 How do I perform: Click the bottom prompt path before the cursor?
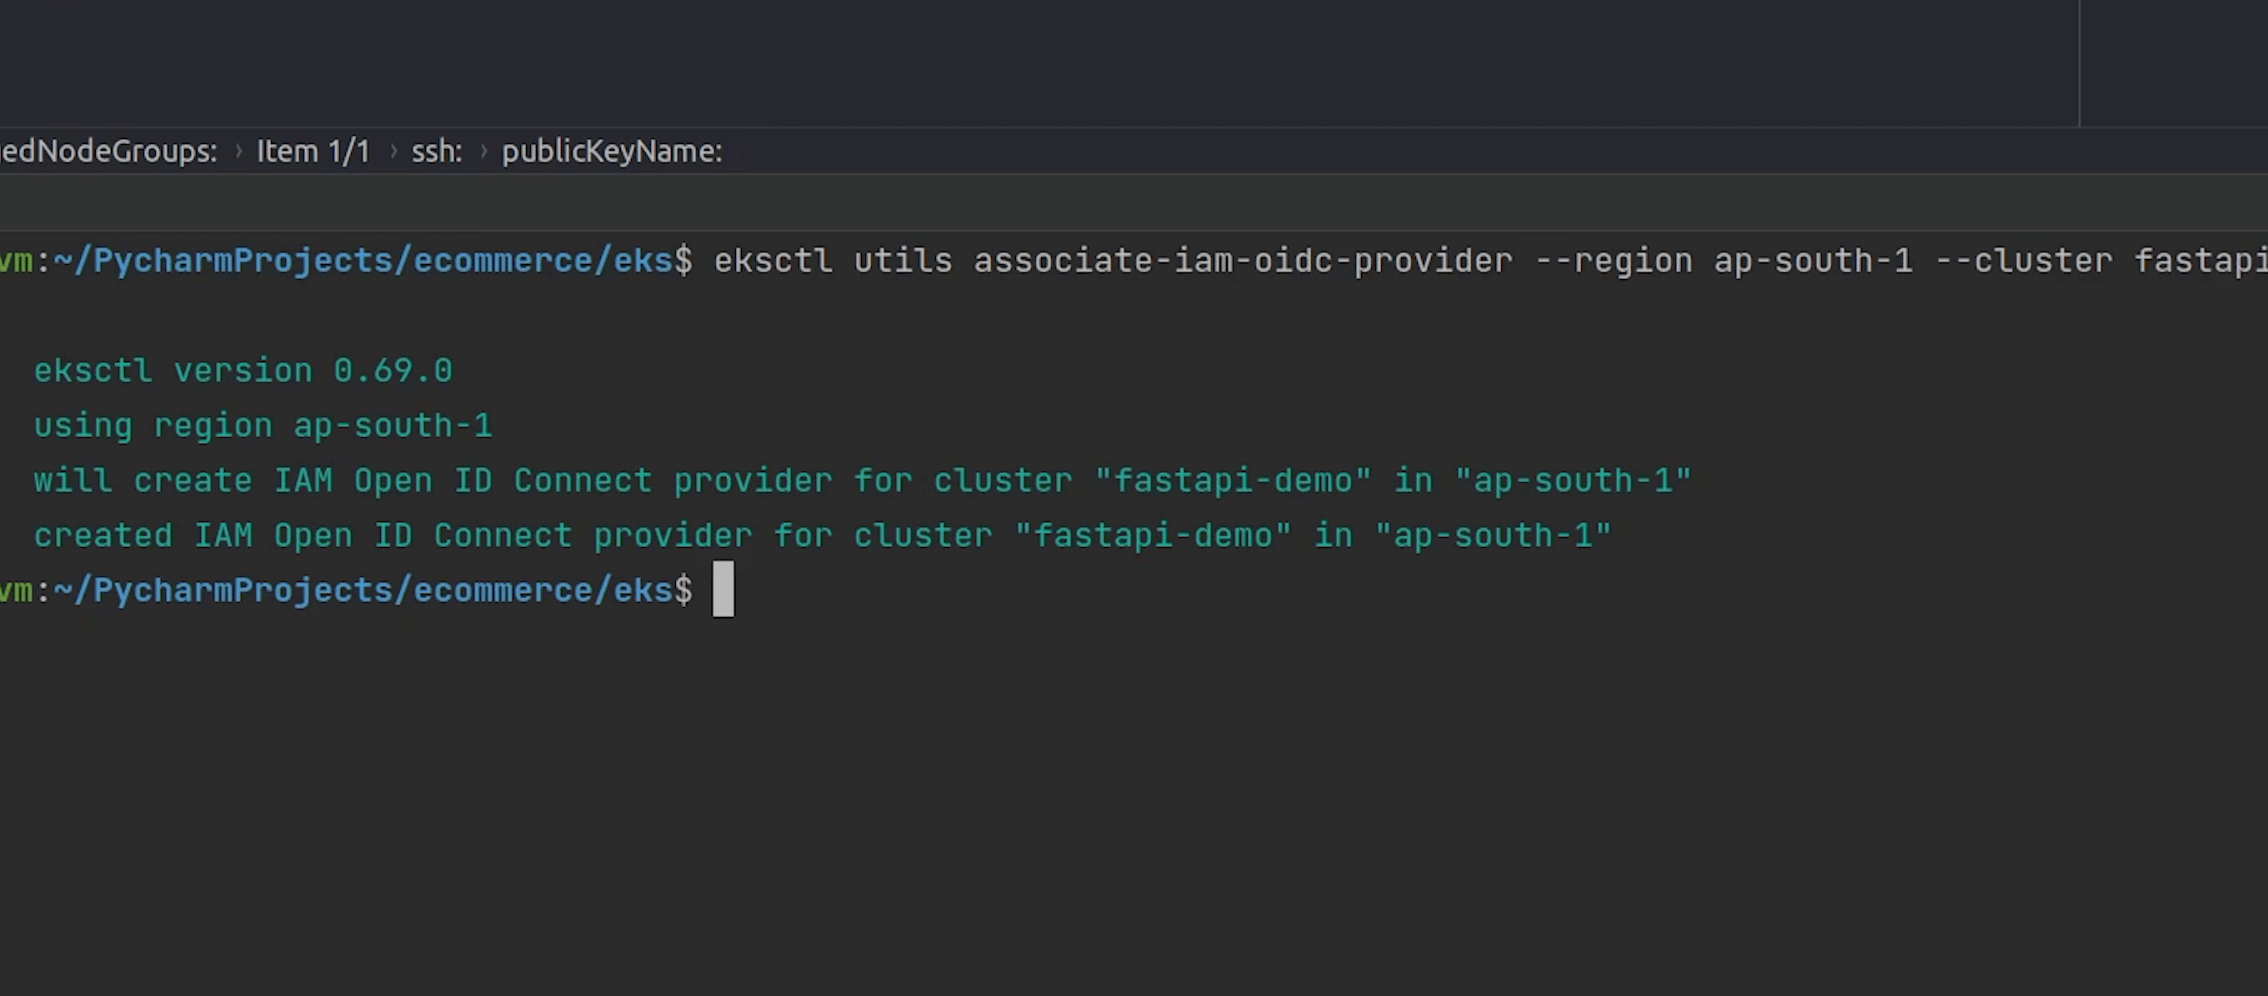pyautogui.click(x=363, y=590)
